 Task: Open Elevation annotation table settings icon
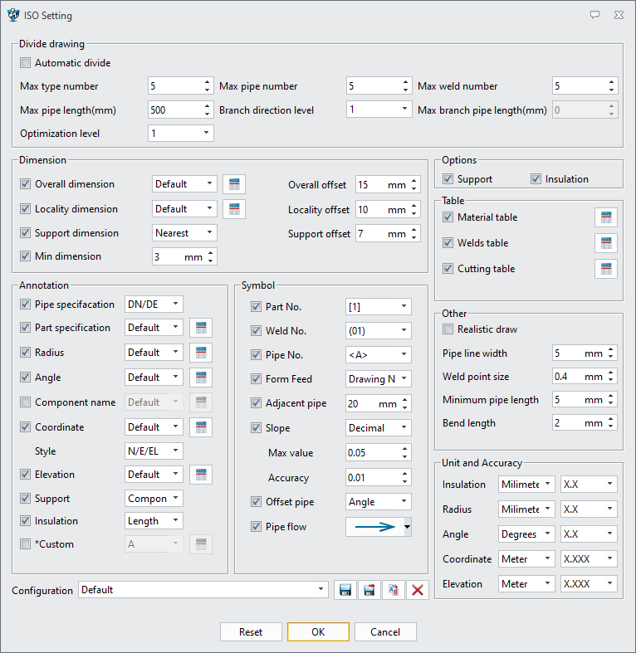(x=201, y=475)
